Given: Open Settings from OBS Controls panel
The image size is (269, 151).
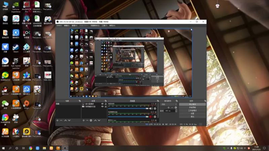Looking at the screenshot, I should [x=192, y=113].
